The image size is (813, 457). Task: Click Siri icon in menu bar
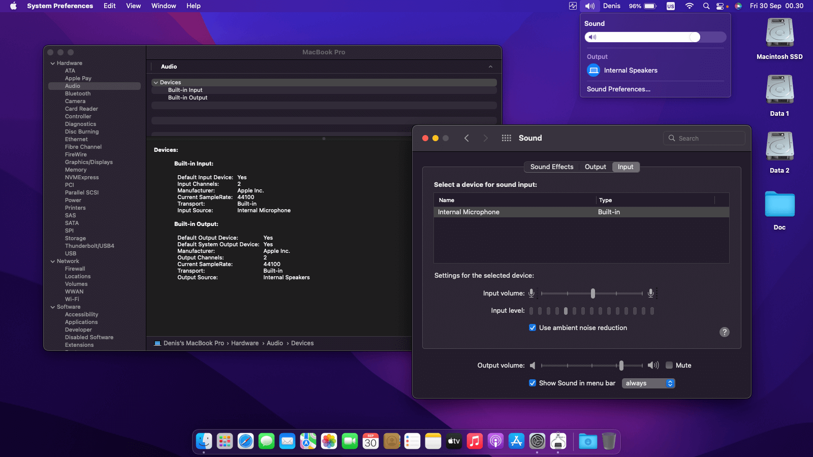738,6
